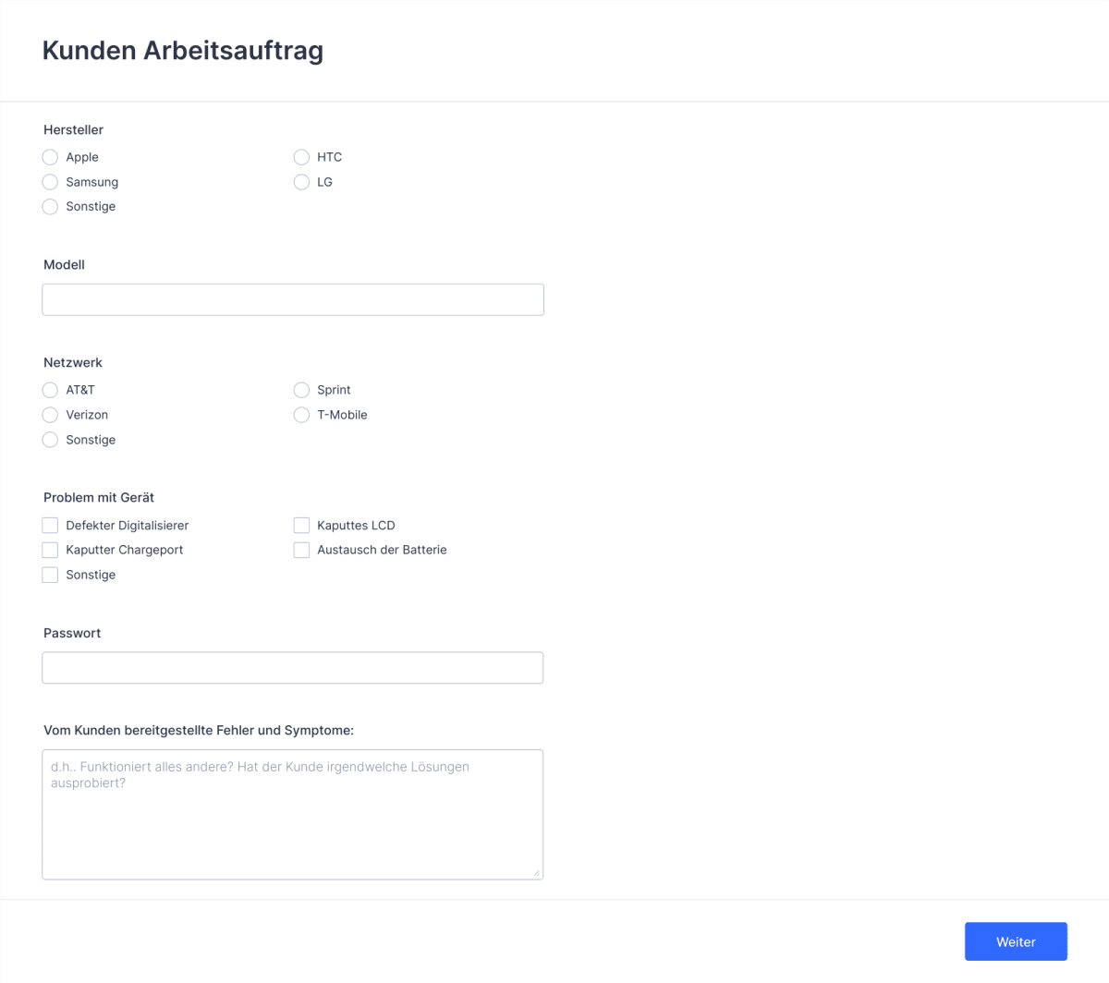Click into the Modell text field
Image resolution: width=1109 pixels, height=983 pixels.
(x=292, y=298)
